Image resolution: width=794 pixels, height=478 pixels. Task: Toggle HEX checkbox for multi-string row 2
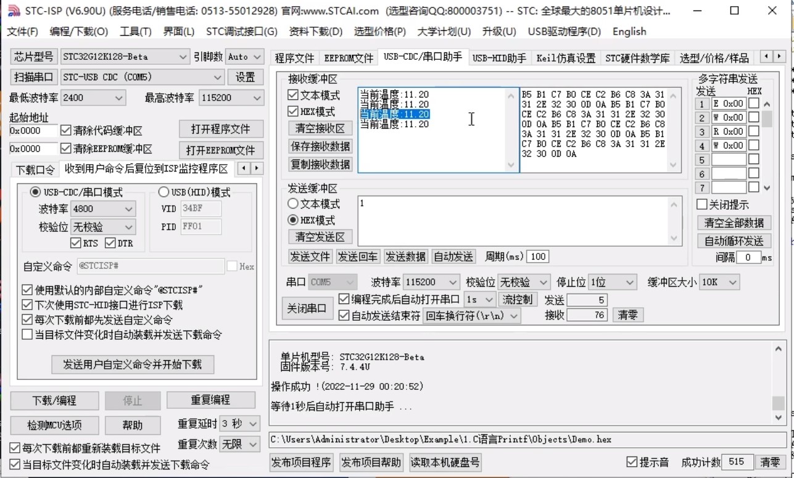click(753, 117)
